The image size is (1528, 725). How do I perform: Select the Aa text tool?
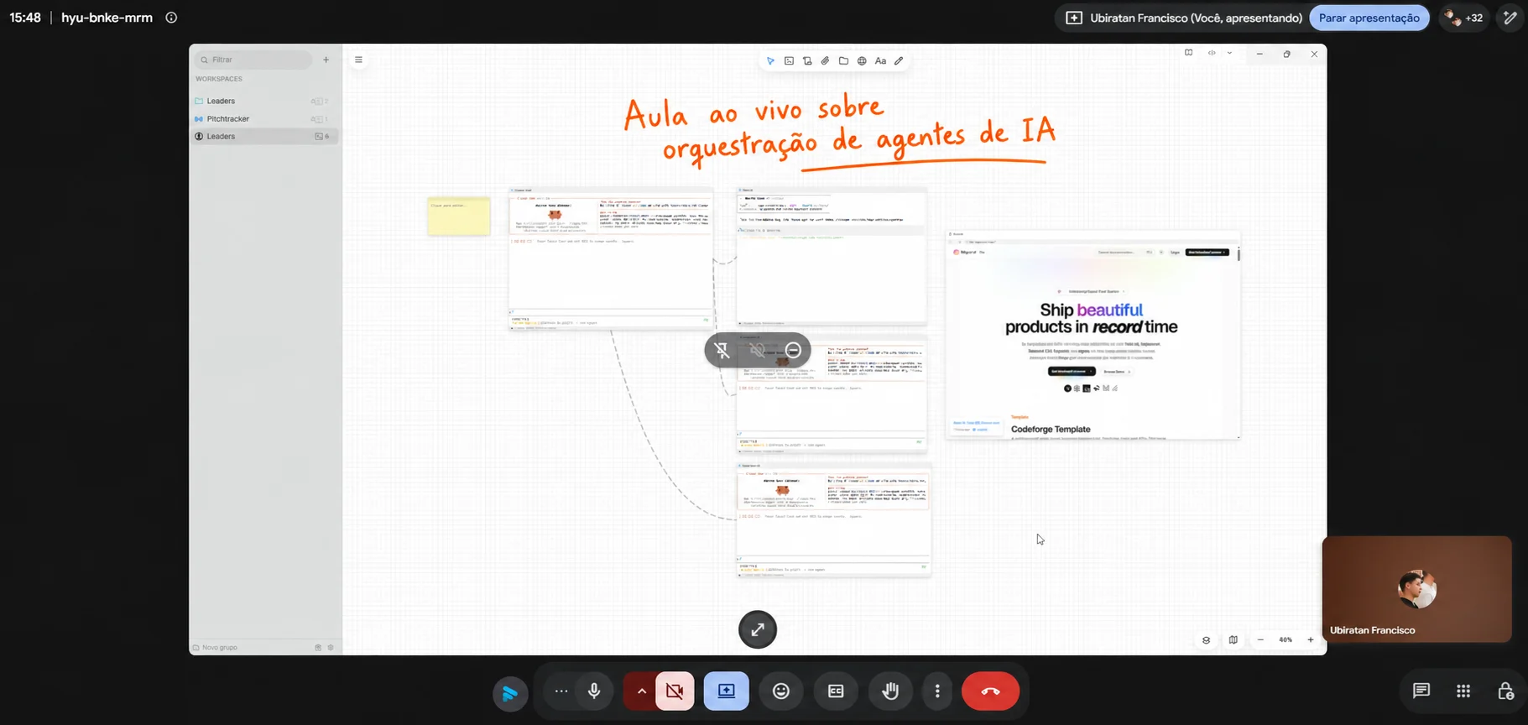(x=880, y=61)
